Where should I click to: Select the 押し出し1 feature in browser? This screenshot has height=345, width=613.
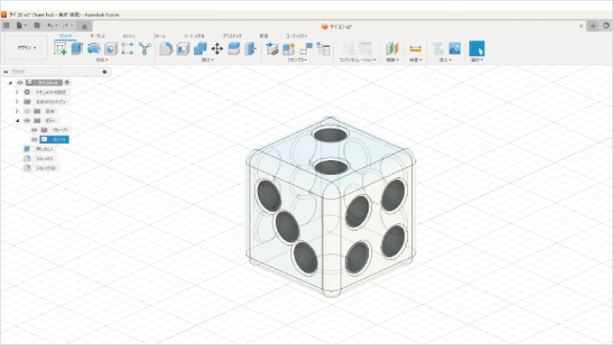point(44,149)
